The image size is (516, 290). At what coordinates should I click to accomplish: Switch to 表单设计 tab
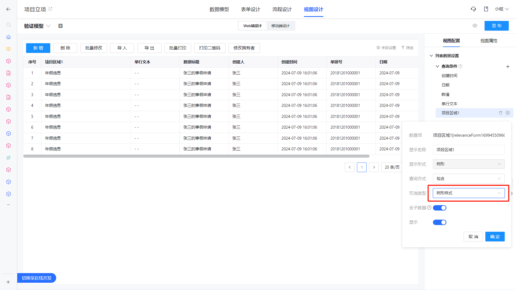(250, 9)
